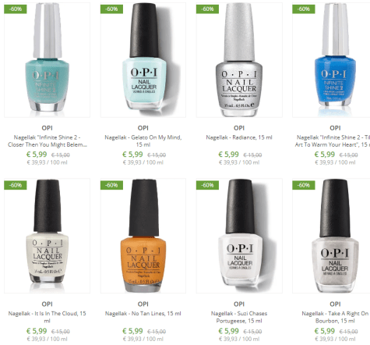Viewport: 370px width, 345px height.
Task: Select the Suzi Chases Portugeese product title
Action: point(239,317)
